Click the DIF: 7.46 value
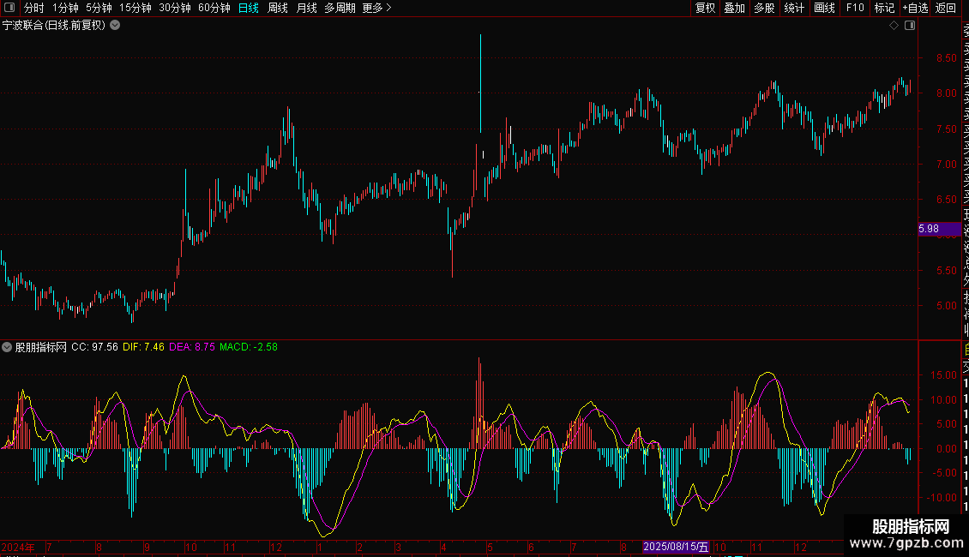The width and height of the screenshot is (969, 557). (143, 347)
